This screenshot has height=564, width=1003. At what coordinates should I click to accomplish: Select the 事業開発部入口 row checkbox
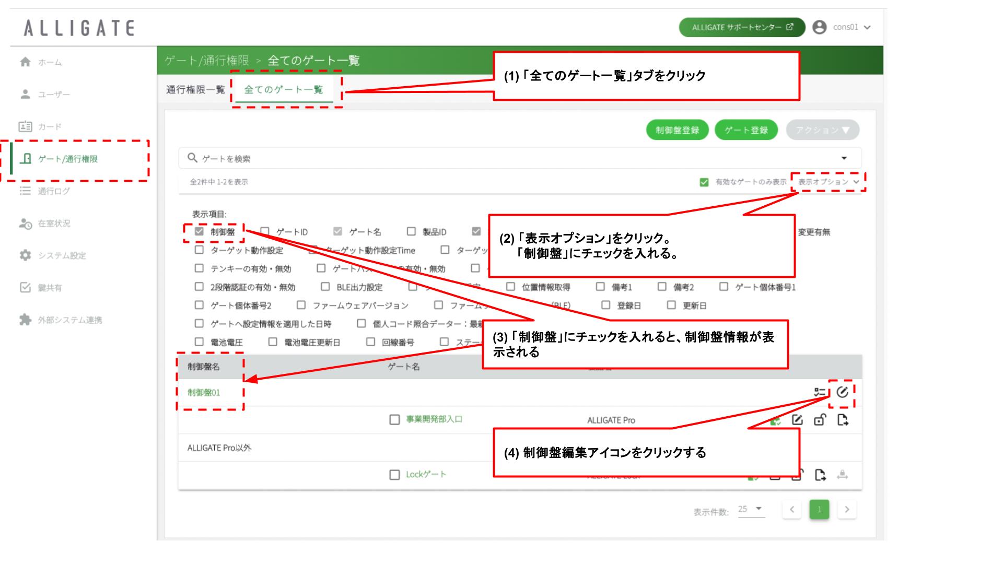pos(395,420)
